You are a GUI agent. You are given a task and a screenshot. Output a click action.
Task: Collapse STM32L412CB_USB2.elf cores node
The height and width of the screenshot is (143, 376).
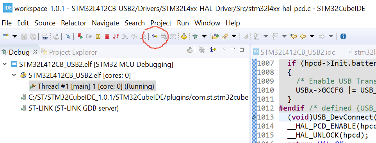14,75
